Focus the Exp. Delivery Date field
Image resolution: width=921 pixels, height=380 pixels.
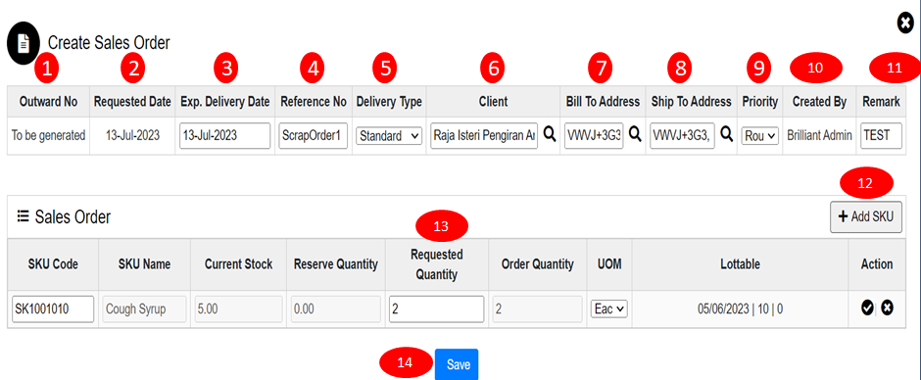tap(225, 136)
